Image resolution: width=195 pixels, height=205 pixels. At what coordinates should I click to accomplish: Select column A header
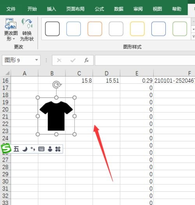tap(25, 73)
